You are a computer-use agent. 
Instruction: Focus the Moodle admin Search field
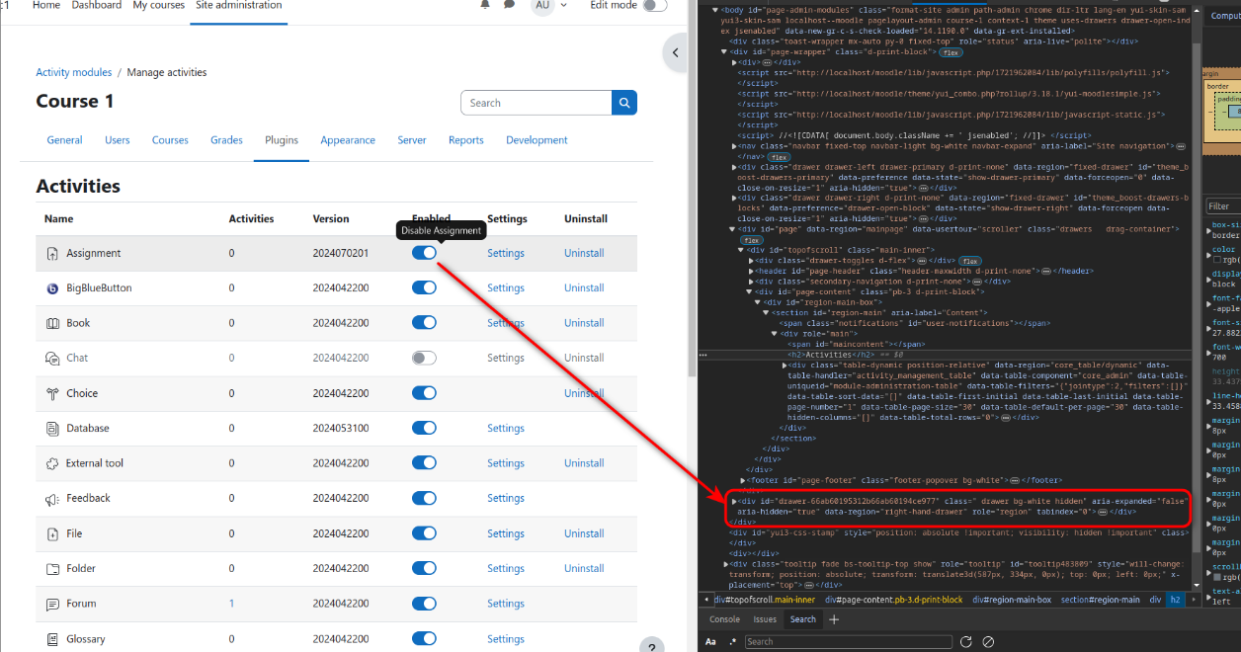point(537,103)
